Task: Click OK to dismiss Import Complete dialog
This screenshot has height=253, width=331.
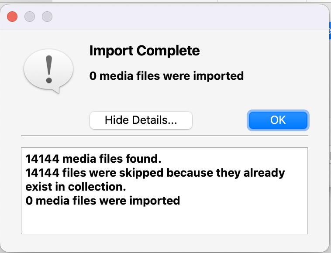Action: point(278,120)
